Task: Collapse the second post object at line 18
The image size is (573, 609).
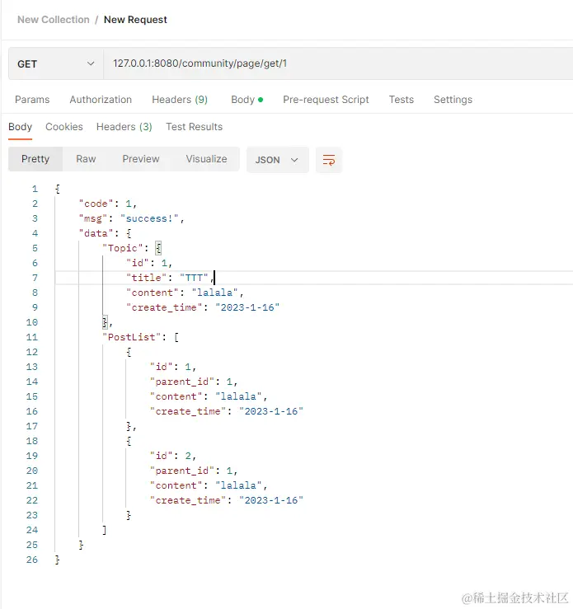Action: coord(129,441)
